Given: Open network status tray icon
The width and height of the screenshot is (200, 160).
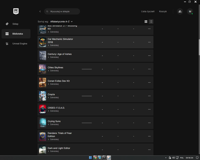Looking at the screenshot, I should pyautogui.click(x=177, y=158).
